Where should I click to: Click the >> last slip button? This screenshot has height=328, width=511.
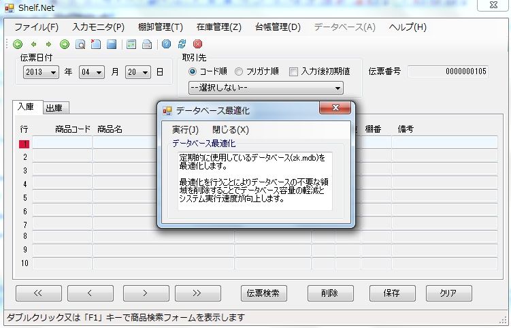[198, 293]
